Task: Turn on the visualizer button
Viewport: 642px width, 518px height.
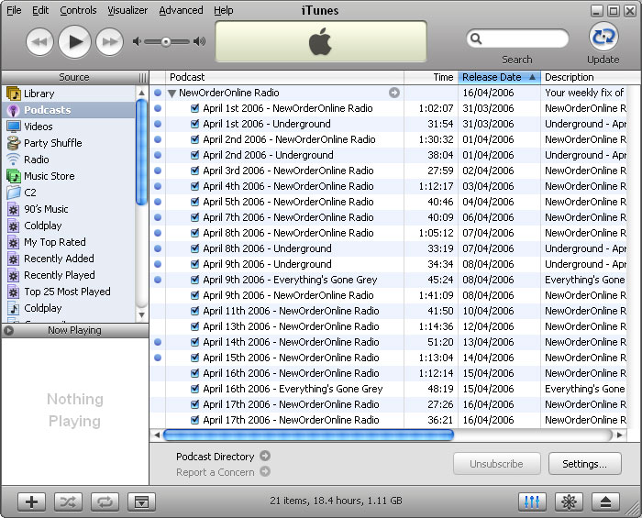Action: coord(569,501)
